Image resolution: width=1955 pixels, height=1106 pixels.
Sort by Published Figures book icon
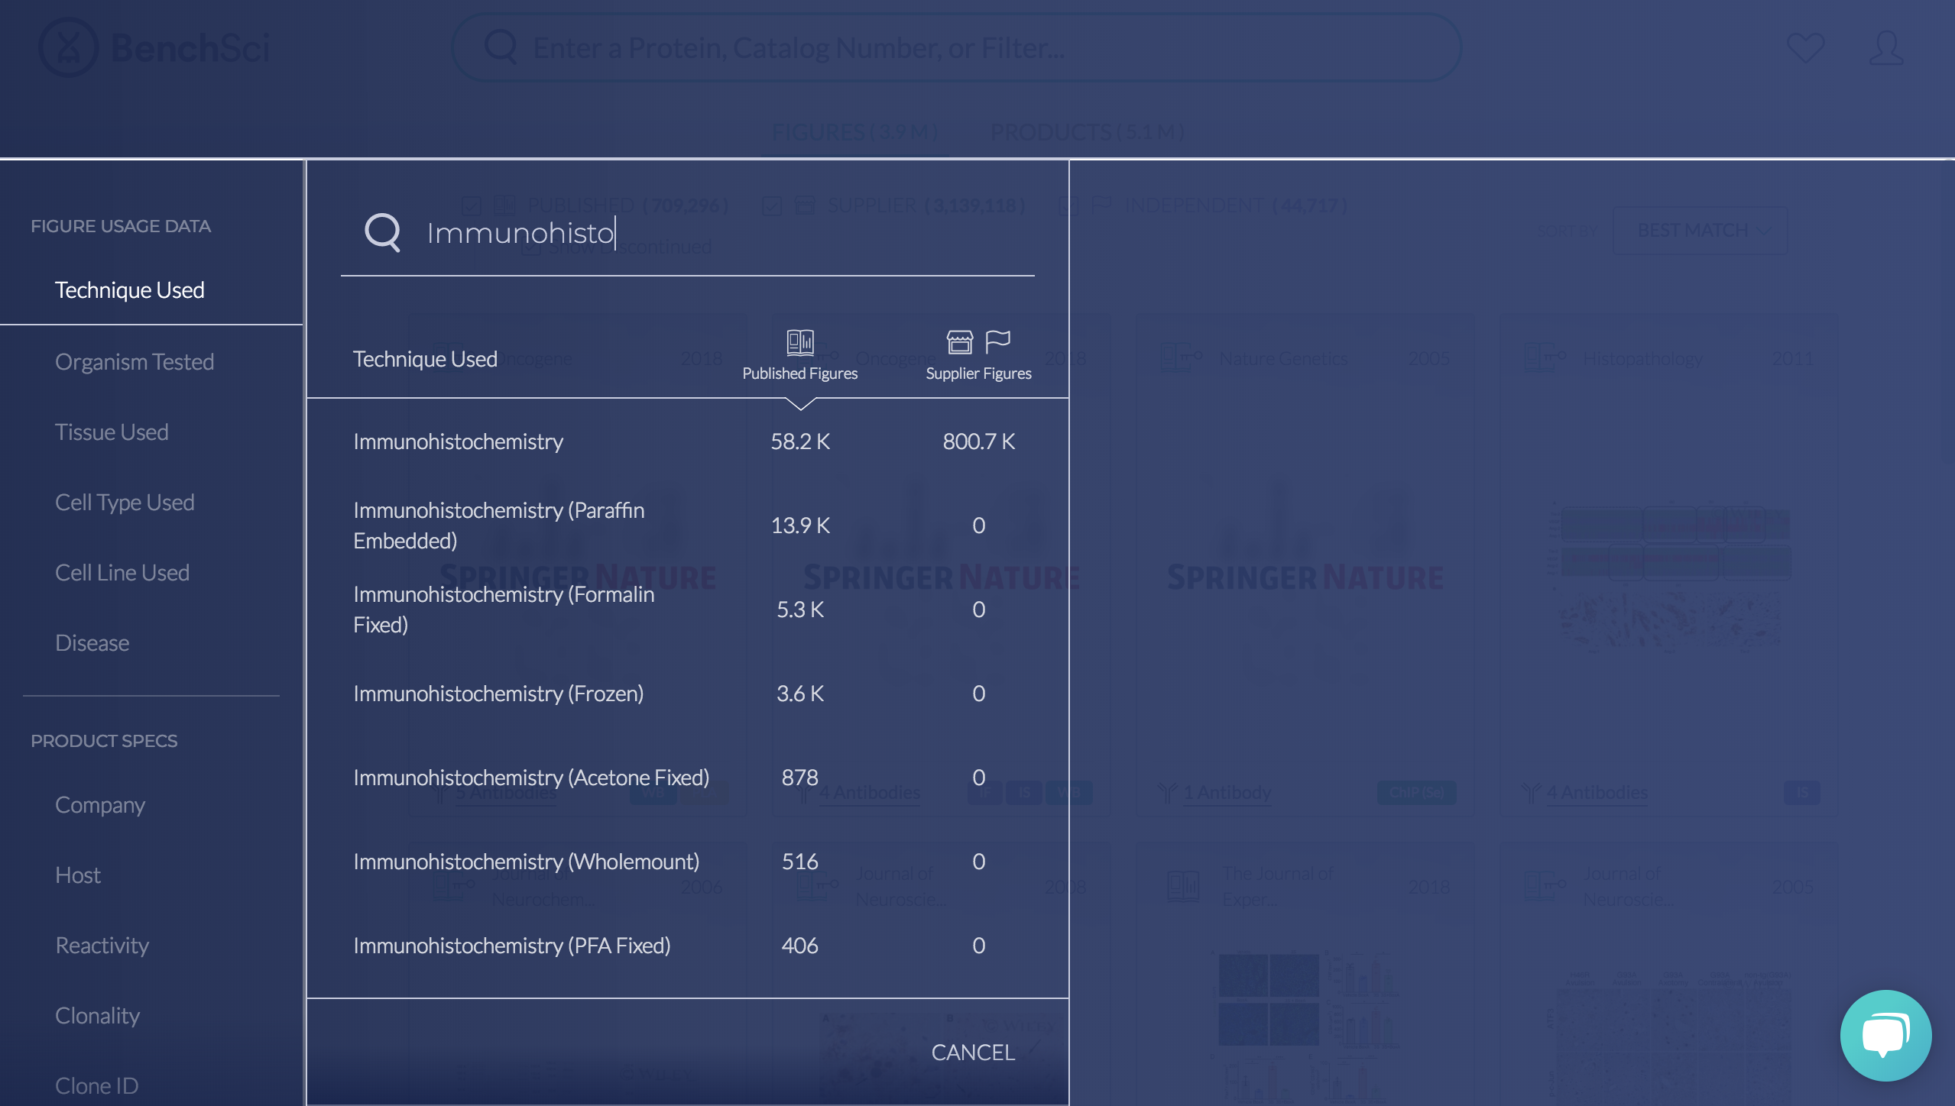click(x=800, y=342)
